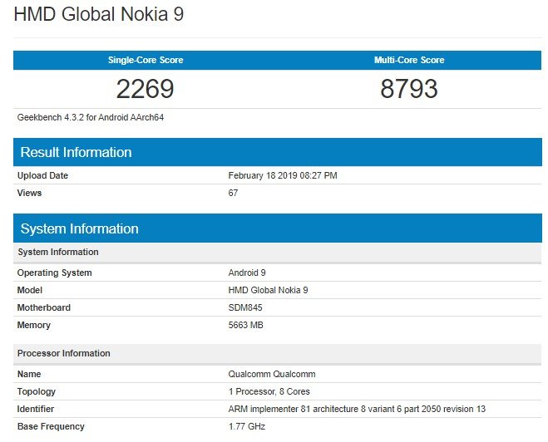Click Geekbench 4.3.2 for Android AArch64 text
The image size is (548, 442).
[91, 117]
